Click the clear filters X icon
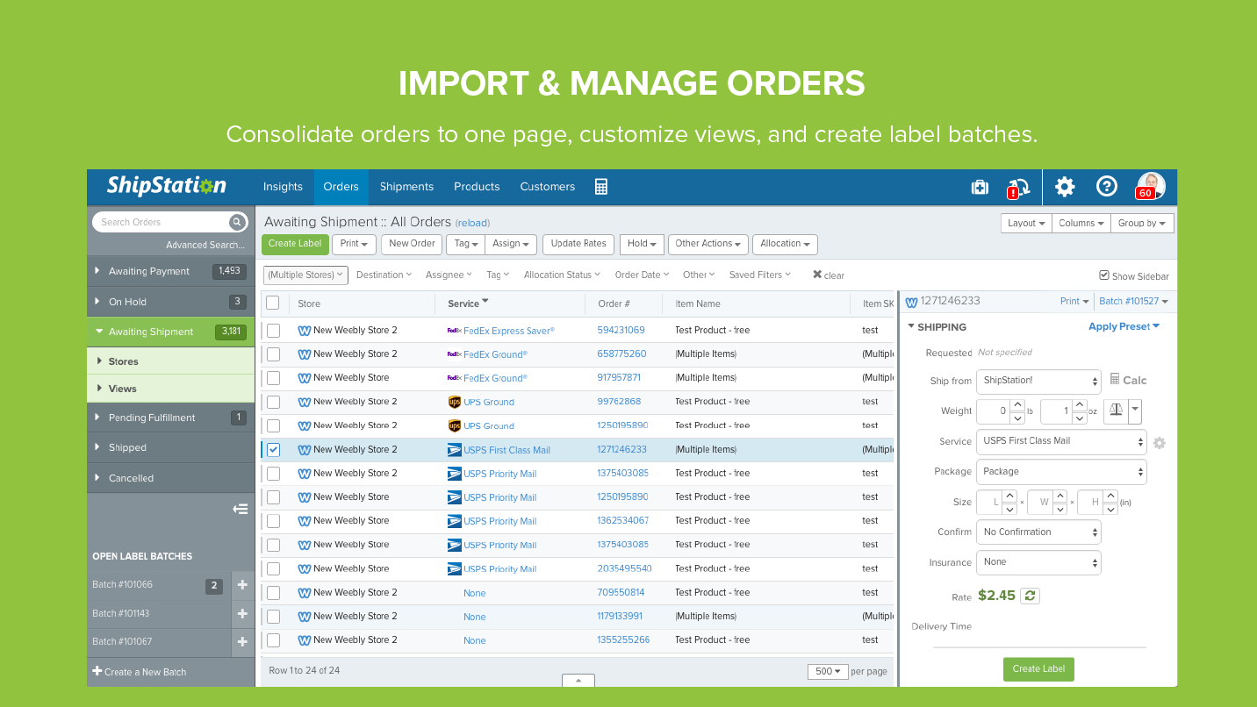Screen dimensions: 1257x707 pyautogui.click(x=817, y=275)
